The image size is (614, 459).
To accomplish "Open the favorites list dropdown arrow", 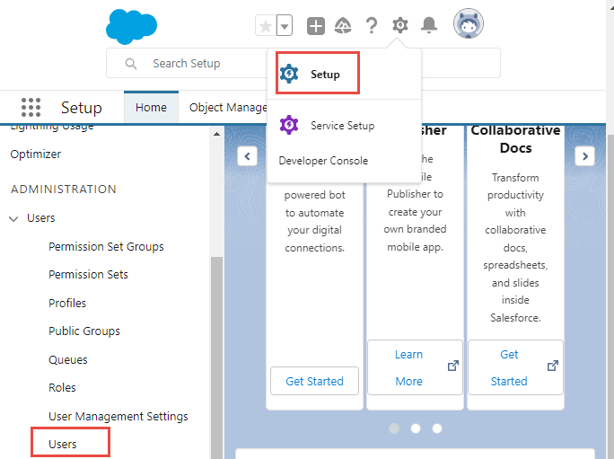I will [x=285, y=26].
